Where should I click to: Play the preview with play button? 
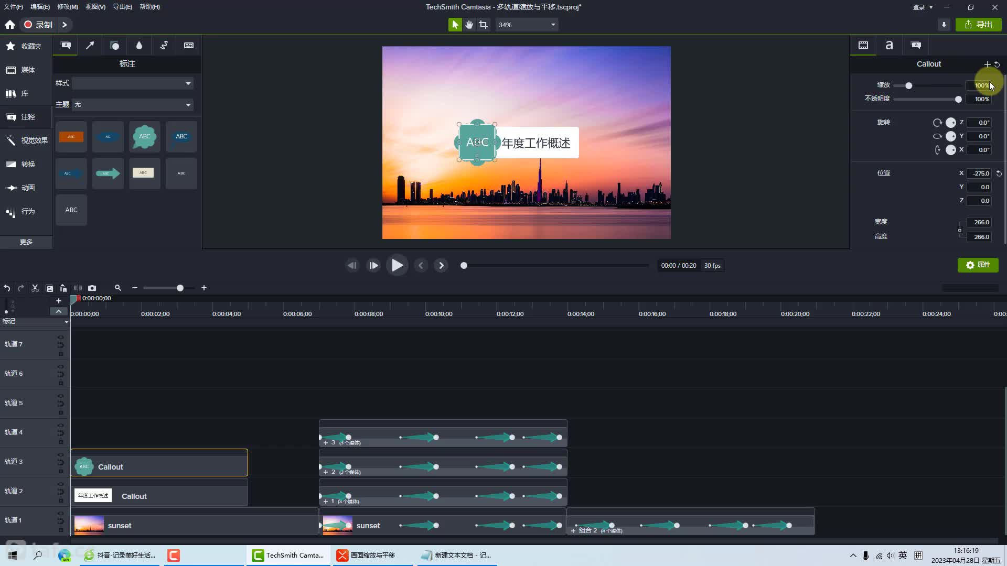coord(397,266)
